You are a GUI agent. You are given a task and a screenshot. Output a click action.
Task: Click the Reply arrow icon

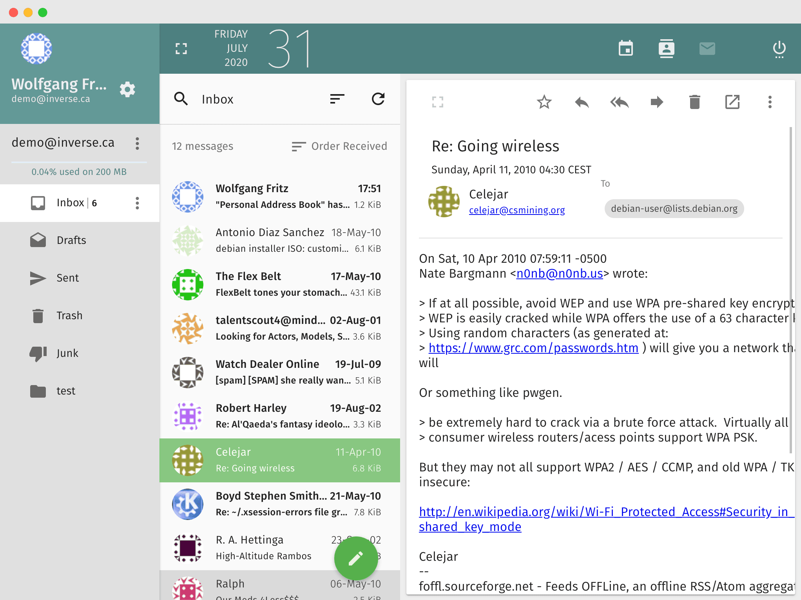(582, 102)
